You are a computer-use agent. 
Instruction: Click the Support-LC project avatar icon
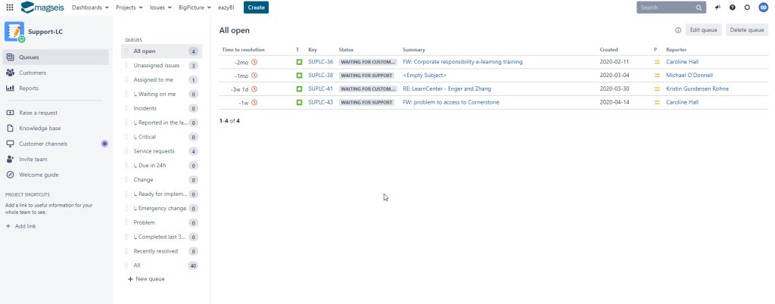14,31
